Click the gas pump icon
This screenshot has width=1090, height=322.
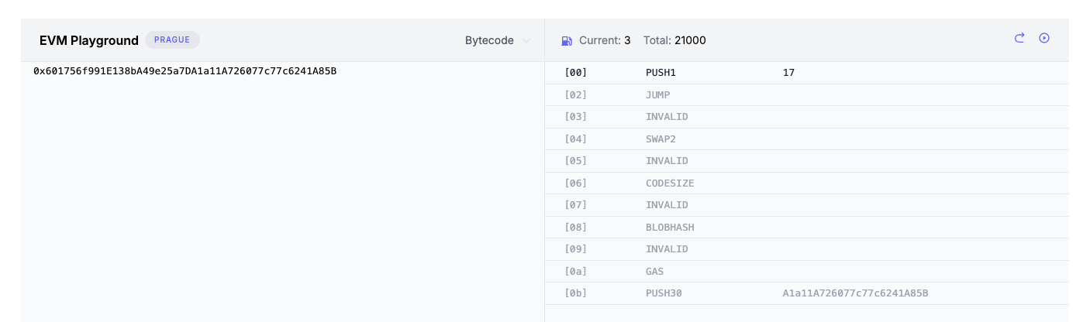(x=567, y=40)
